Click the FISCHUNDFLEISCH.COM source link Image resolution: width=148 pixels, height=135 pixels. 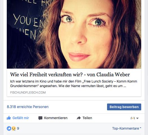(x=28, y=92)
